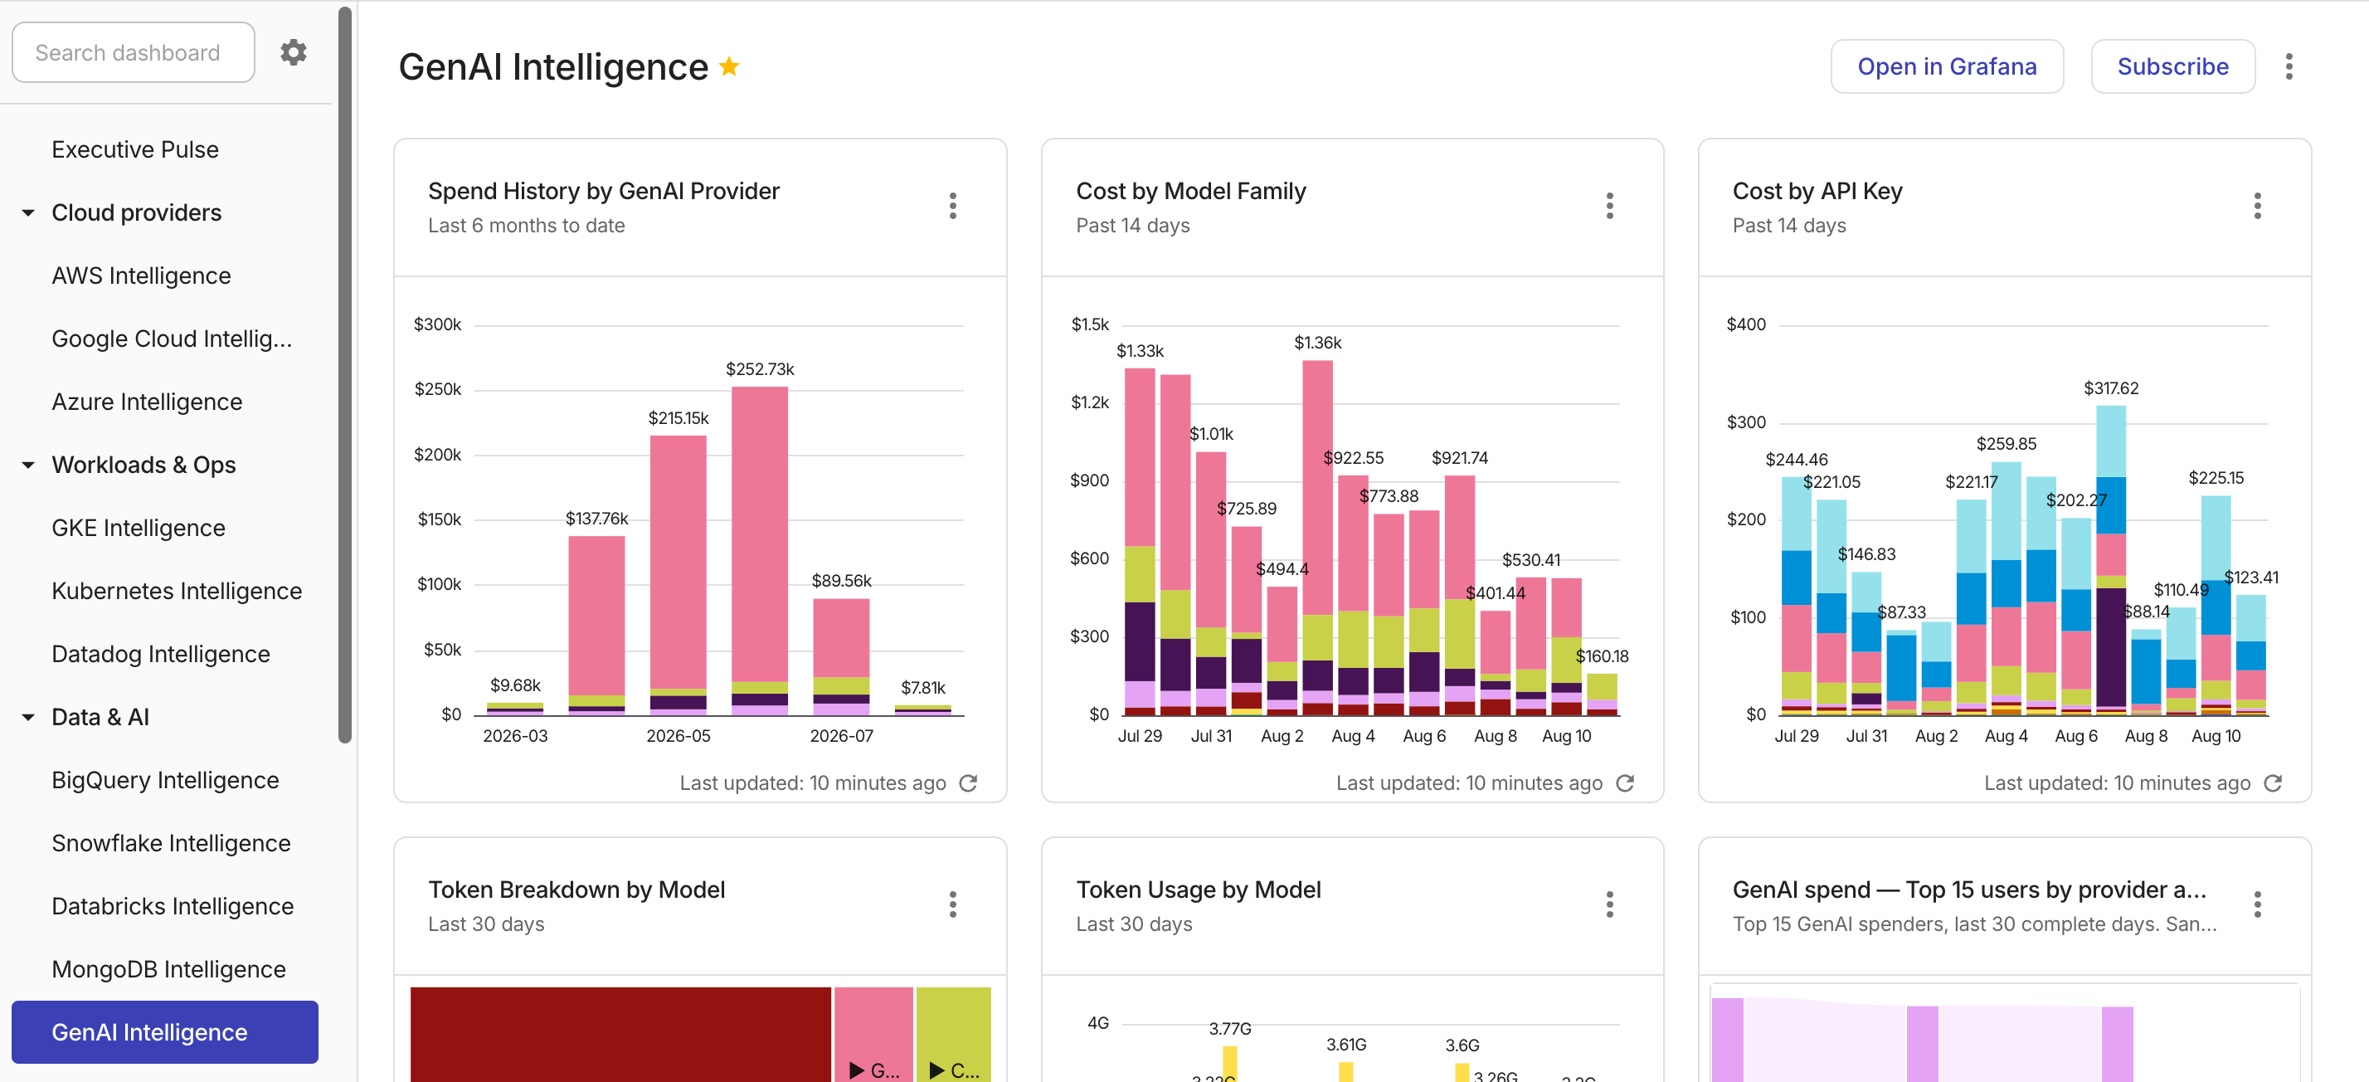Viewport: 2369px width, 1082px height.
Task: Click the Cost by API Key title
Action: (x=1817, y=191)
